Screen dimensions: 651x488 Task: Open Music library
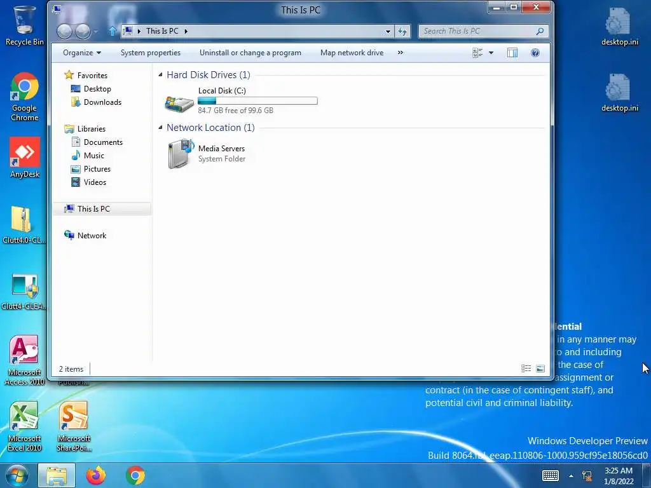click(x=94, y=155)
